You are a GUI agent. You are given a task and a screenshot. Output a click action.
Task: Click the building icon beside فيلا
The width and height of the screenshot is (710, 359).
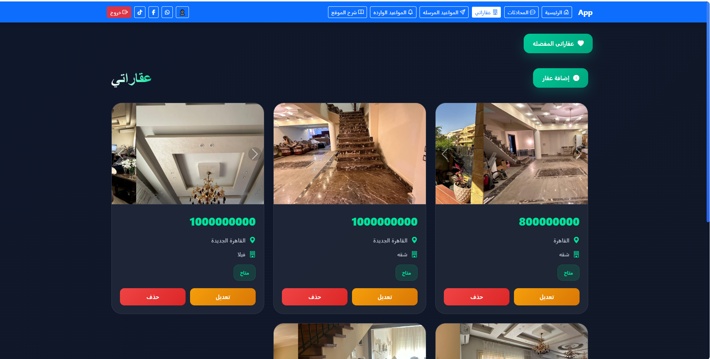253,254
